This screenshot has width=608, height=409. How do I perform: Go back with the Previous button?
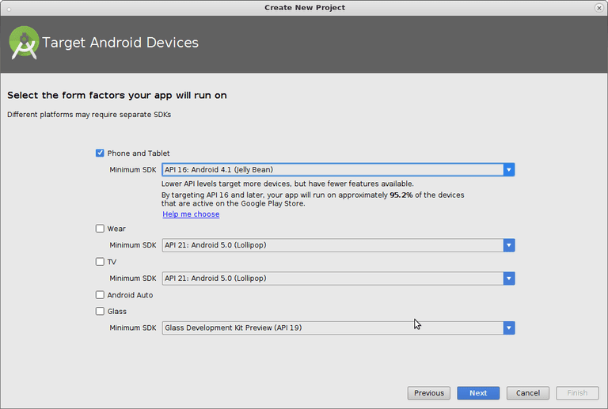pyautogui.click(x=429, y=393)
